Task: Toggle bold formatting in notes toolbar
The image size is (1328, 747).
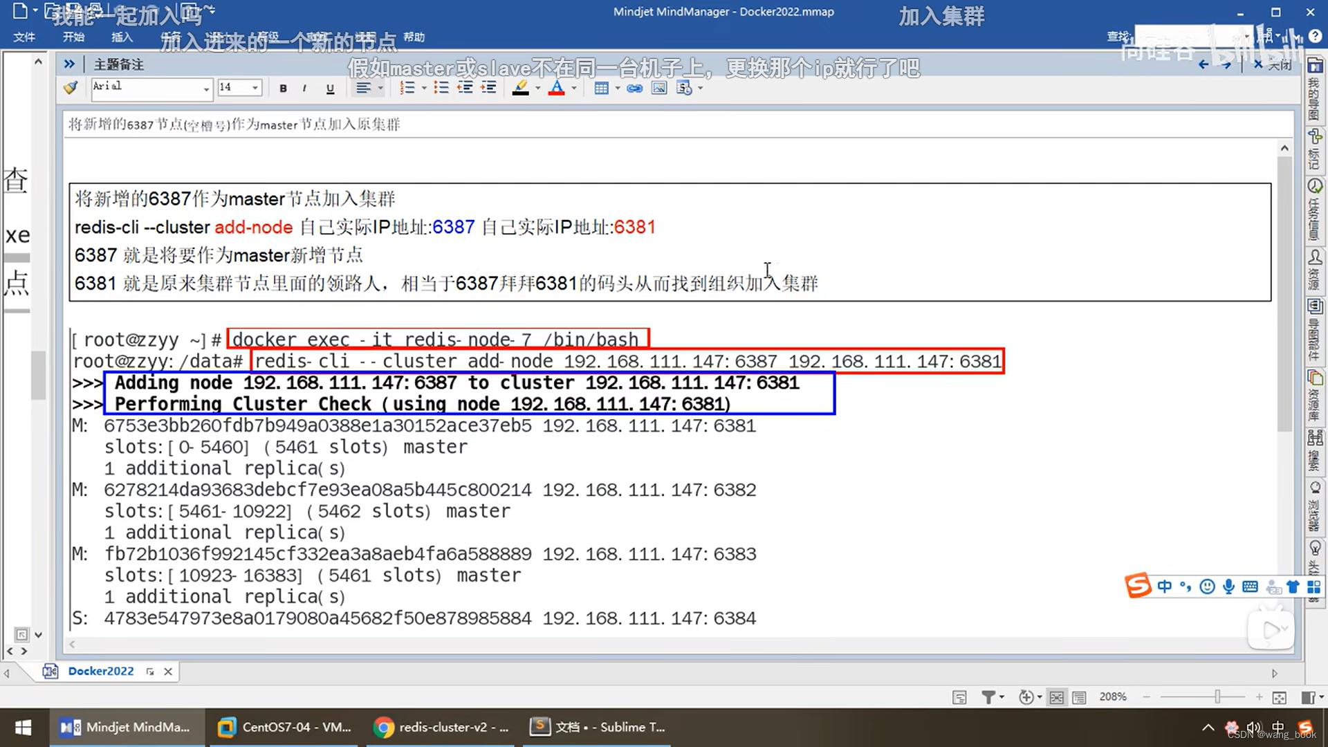Action: [x=283, y=88]
